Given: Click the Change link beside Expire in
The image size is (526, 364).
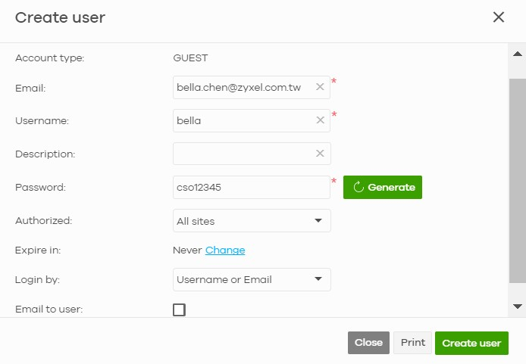Looking at the screenshot, I should click(225, 250).
